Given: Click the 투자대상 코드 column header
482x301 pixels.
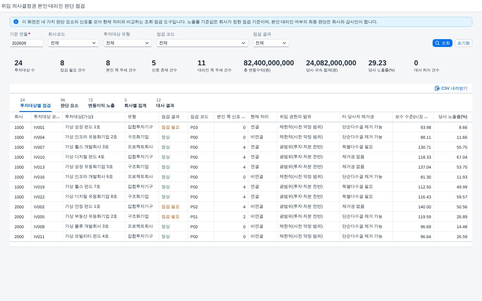Looking at the screenshot, I should (47, 117).
